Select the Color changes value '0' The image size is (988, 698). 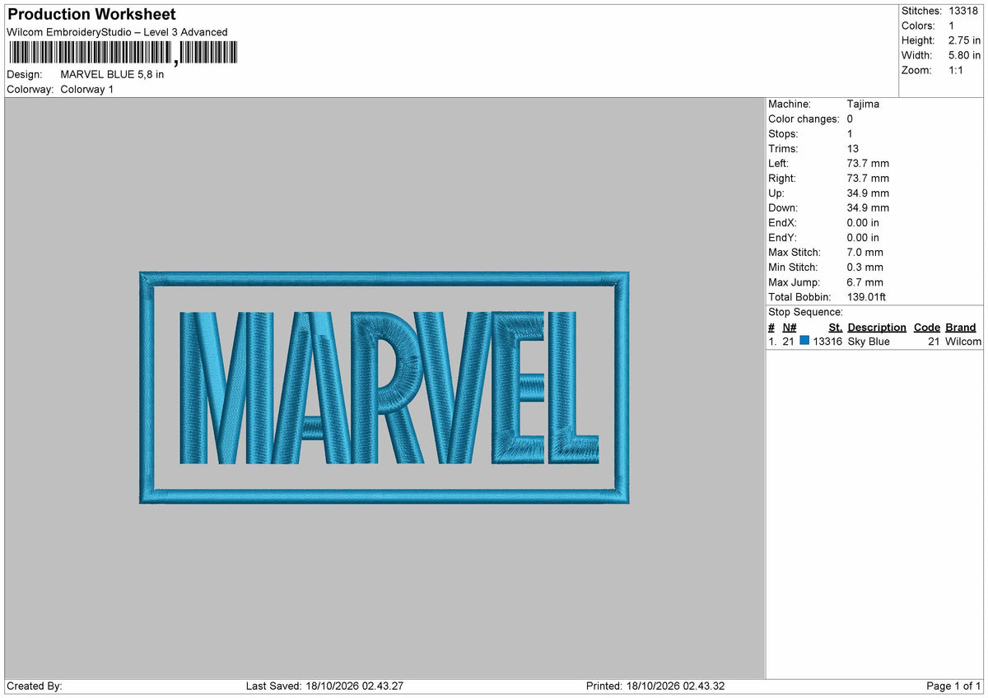(850, 119)
